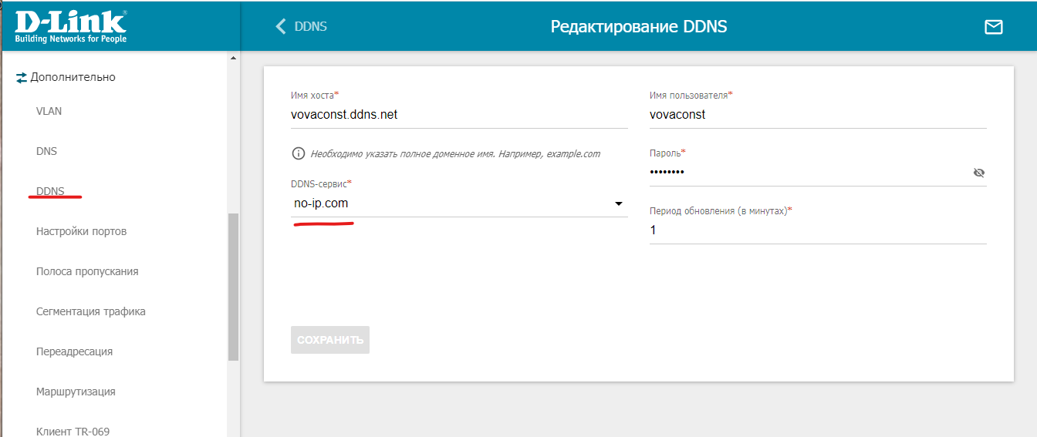1037x437 pixels.
Task: Click the D-Link logo
Action: [x=71, y=25]
